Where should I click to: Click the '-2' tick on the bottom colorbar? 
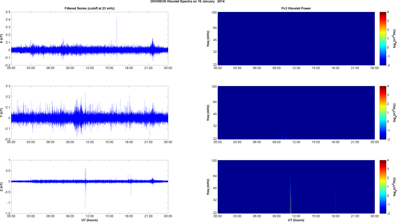click(388, 213)
